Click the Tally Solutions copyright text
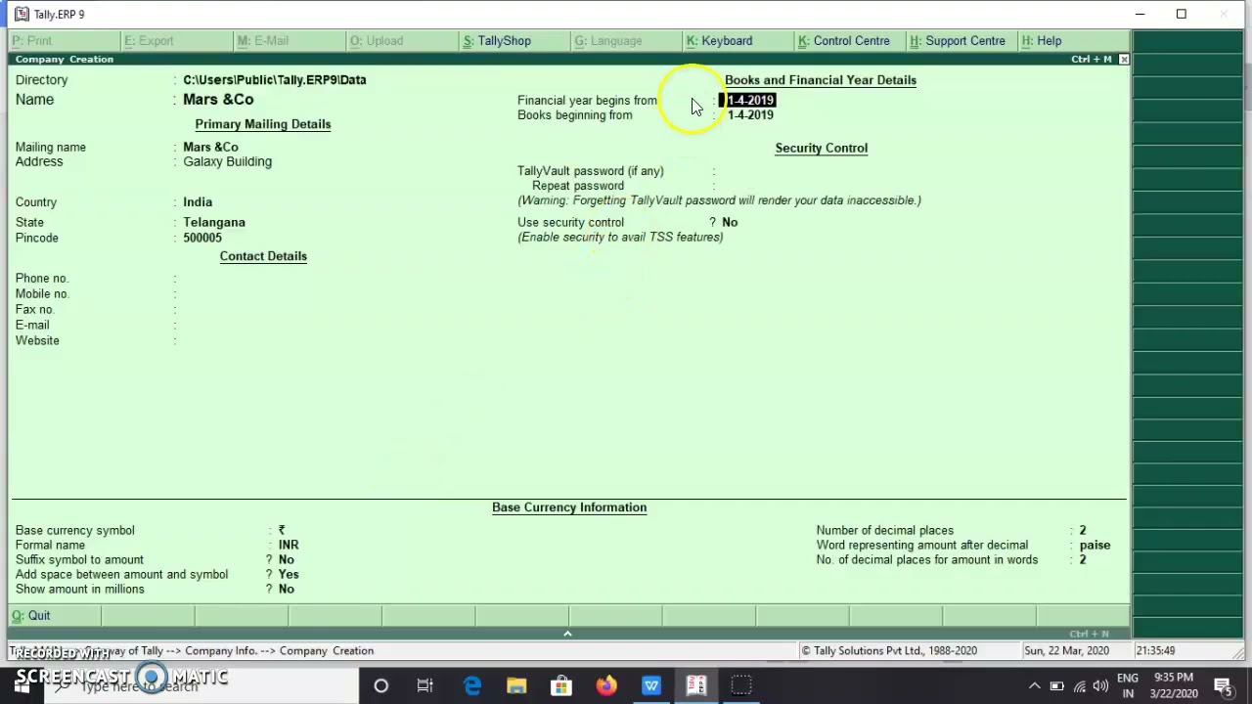Viewport: 1252px width, 704px height. 889,651
